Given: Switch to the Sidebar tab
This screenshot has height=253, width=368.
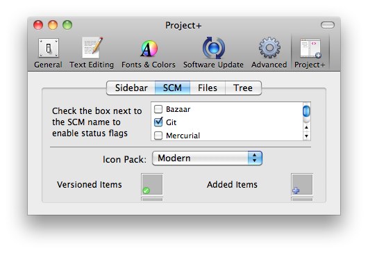Looking at the screenshot, I should coord(131,88).
